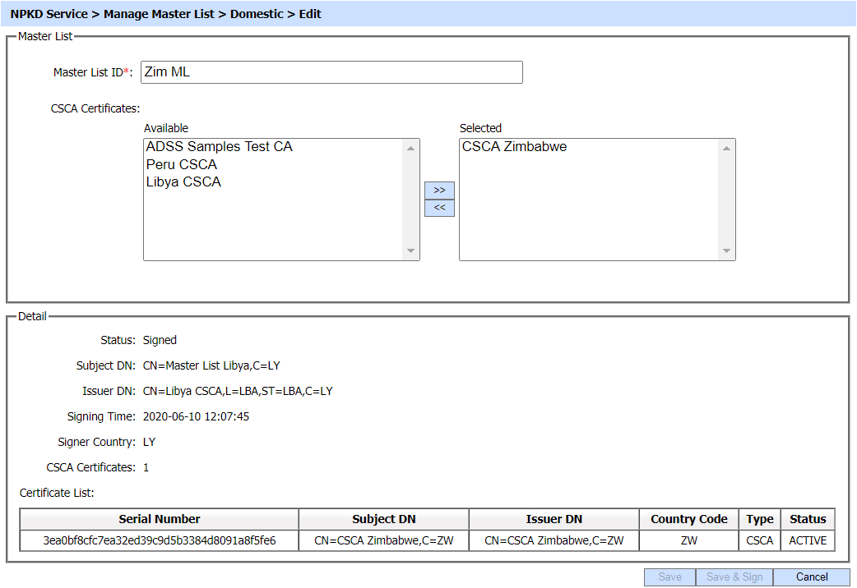Select ADSS Samples Test CA certificate
857x588 pixels.
pyautogui.click(x=219, y=147)
